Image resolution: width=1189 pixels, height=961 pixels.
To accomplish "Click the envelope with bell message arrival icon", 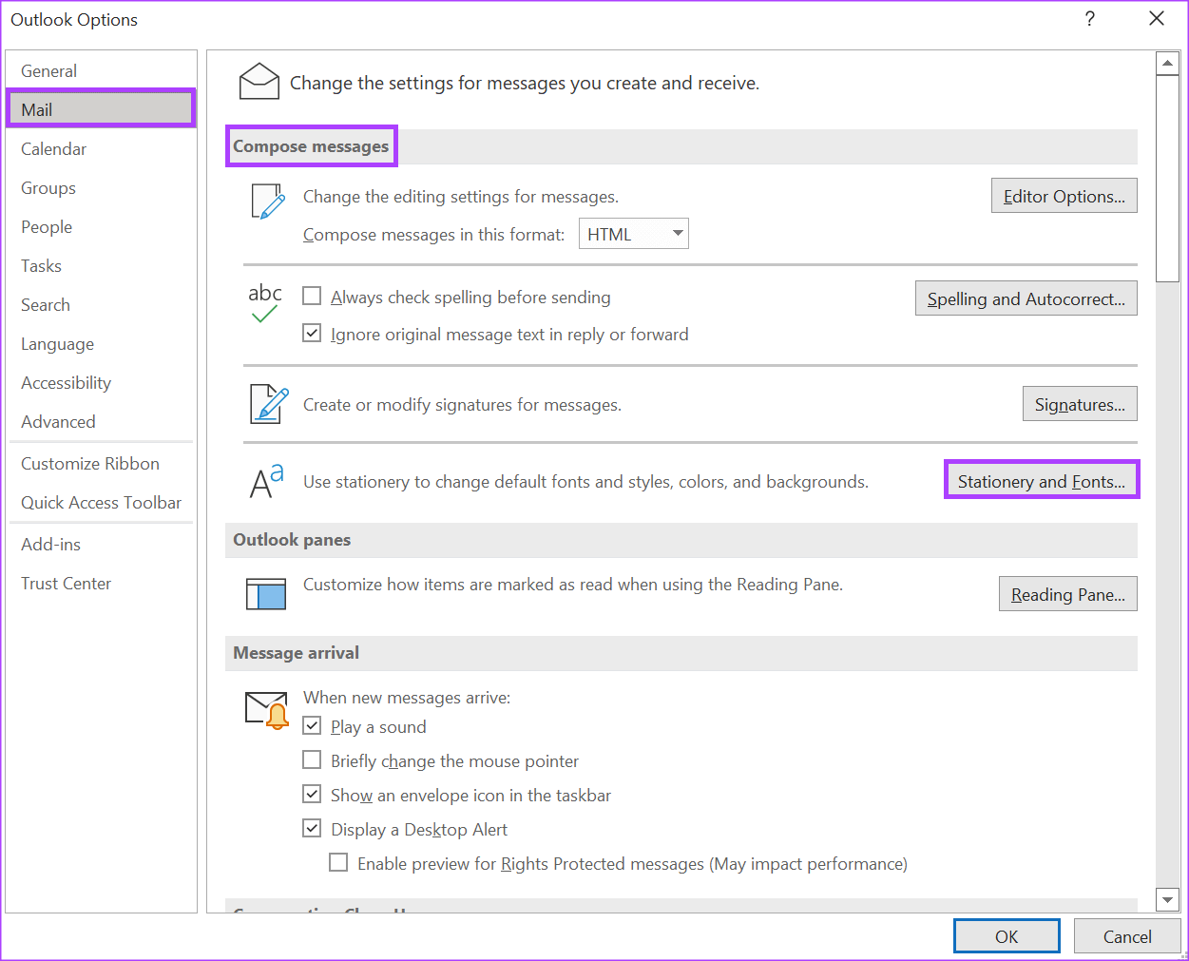I will click(267, 709).
